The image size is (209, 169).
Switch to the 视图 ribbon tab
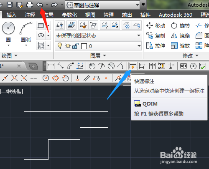tap(90, 15)
